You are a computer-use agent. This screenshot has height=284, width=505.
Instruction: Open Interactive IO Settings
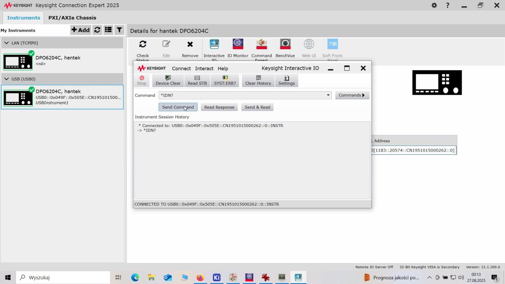pyautogui.click(x=287, y=80)
